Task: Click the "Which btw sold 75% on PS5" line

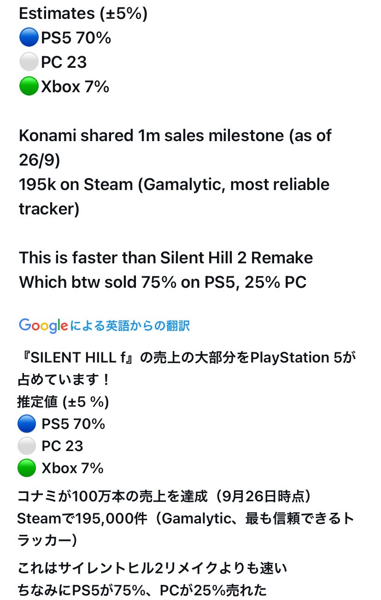Action: click(163, 282)
